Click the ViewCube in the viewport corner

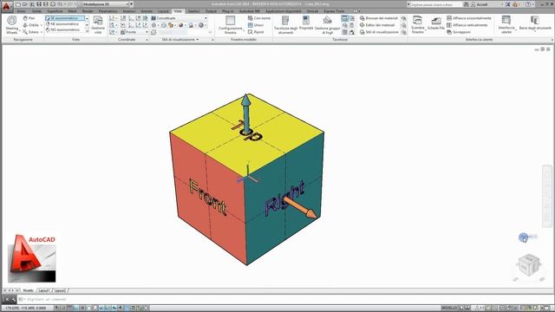click(529, 265)
